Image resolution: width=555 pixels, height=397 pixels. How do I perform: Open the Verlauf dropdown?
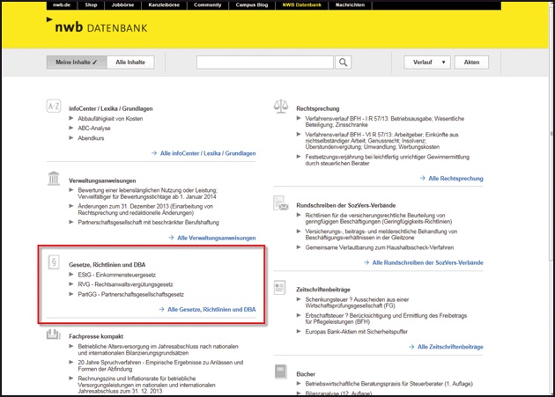pyautogui.click(x=427, y=62)
